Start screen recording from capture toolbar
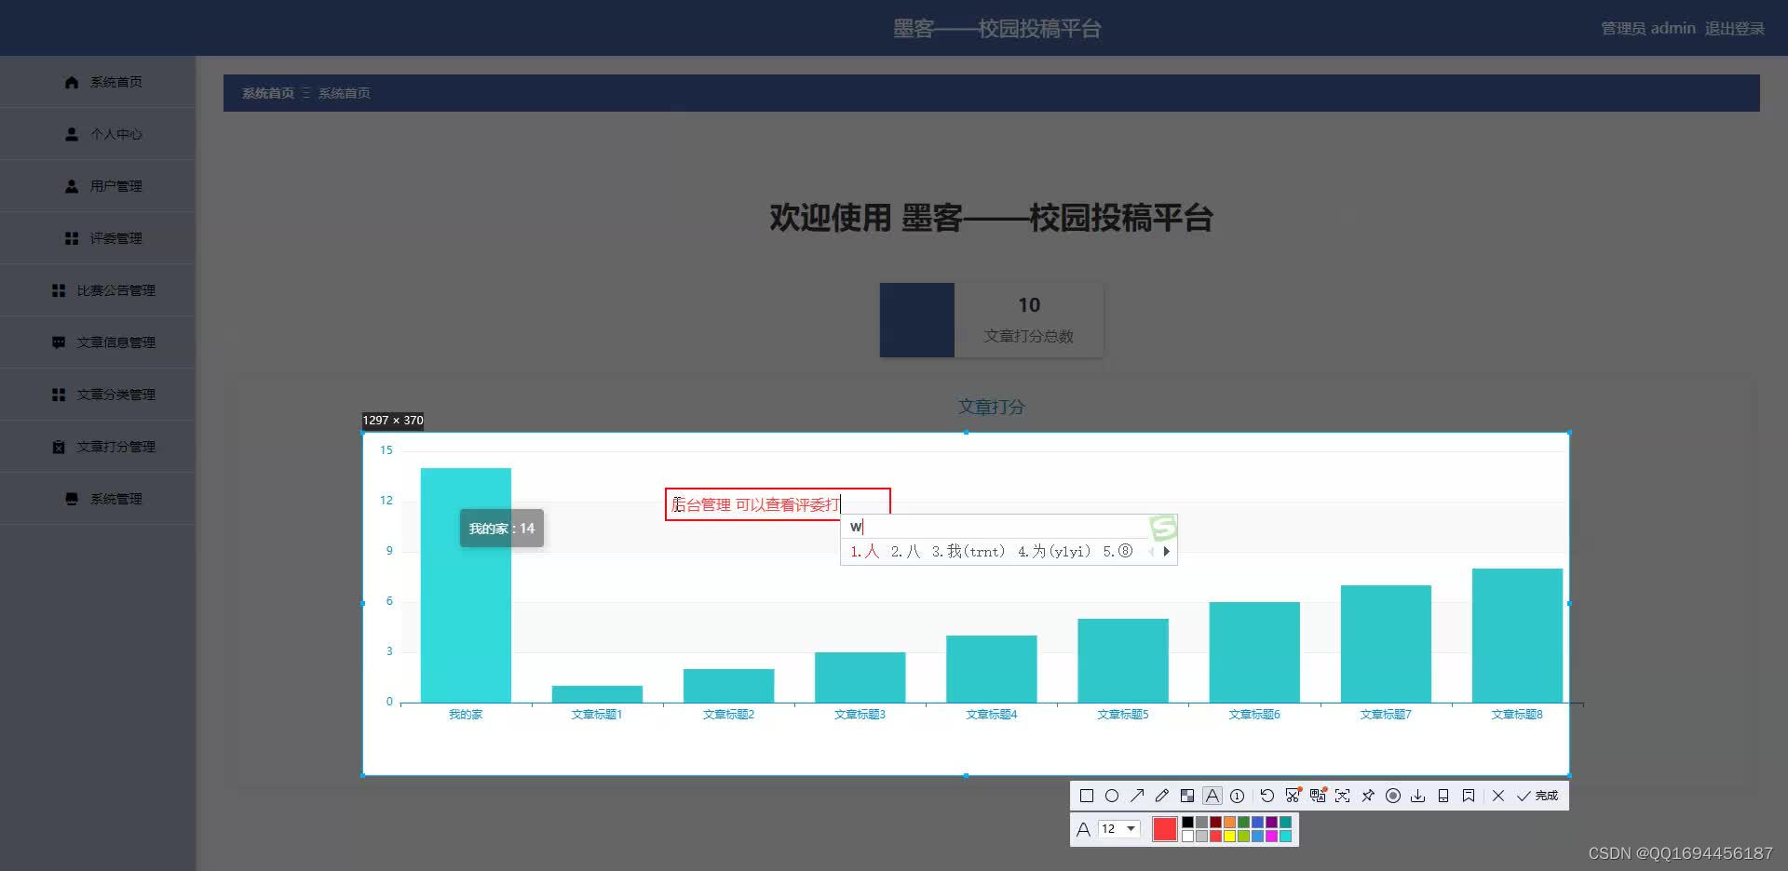1788x871 pixels. (1393, 796)
